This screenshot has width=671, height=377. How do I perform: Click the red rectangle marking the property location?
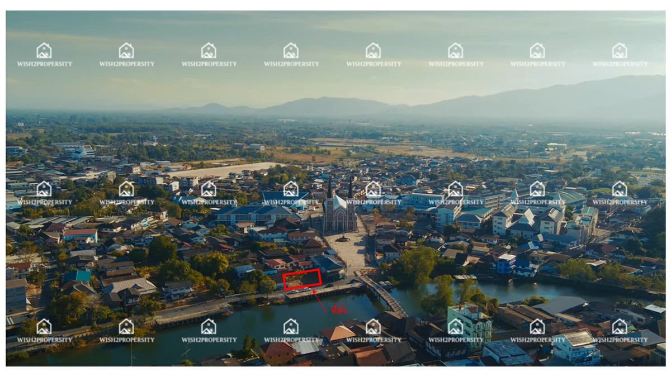pos(302,279)
